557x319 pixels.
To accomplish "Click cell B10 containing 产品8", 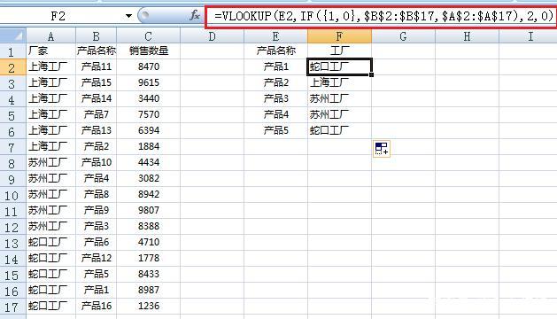I will 96,195.
